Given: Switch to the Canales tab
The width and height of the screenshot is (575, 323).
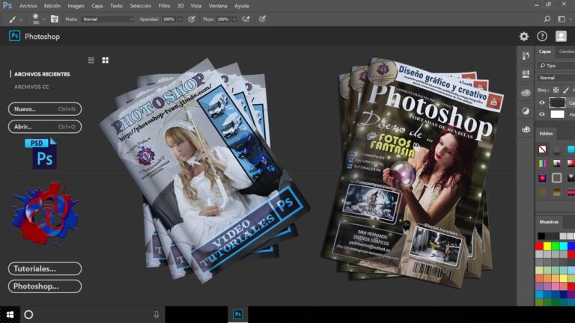Looking at the screenshot, I should click(566, 52).
